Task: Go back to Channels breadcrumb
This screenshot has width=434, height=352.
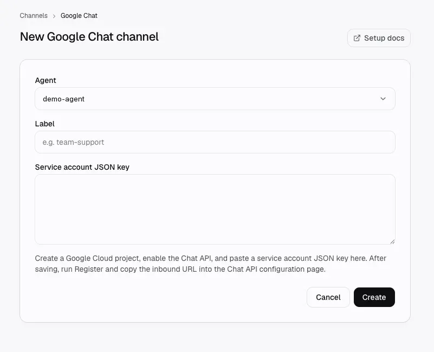Action: (x=34, y=16)
